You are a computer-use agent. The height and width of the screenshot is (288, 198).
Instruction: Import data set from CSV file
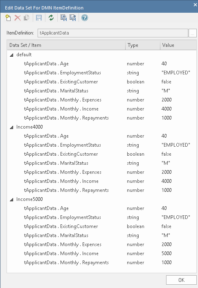pos(63,18)
